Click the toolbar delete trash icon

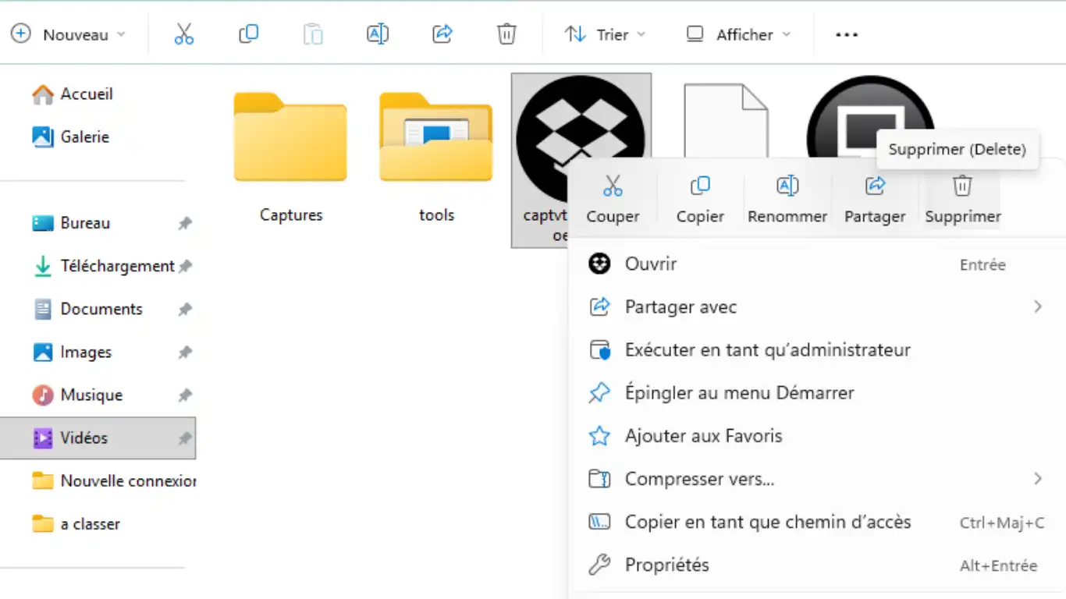pyautogui.click(x=506, y=34)
